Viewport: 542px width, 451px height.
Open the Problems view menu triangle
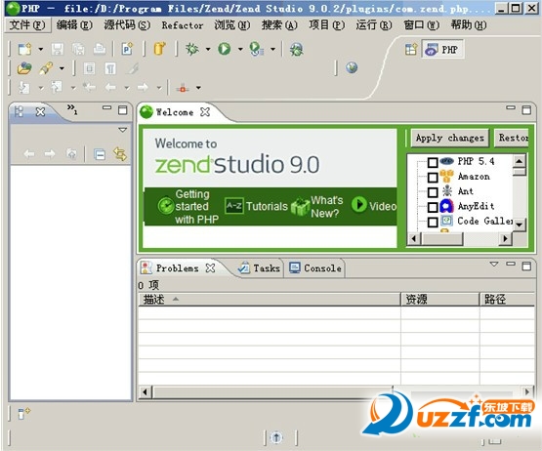pyautogui.click(x=494, y=265)
